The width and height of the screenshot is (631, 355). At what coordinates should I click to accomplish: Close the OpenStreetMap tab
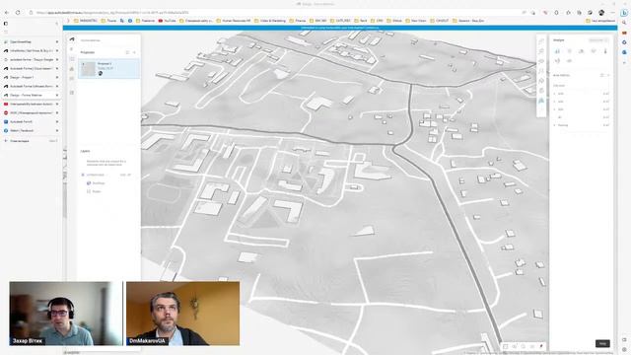click(57, 41)
